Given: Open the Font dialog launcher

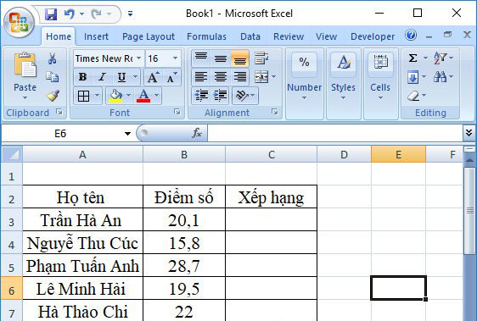Looking at the screenshot, I should 177,112.
